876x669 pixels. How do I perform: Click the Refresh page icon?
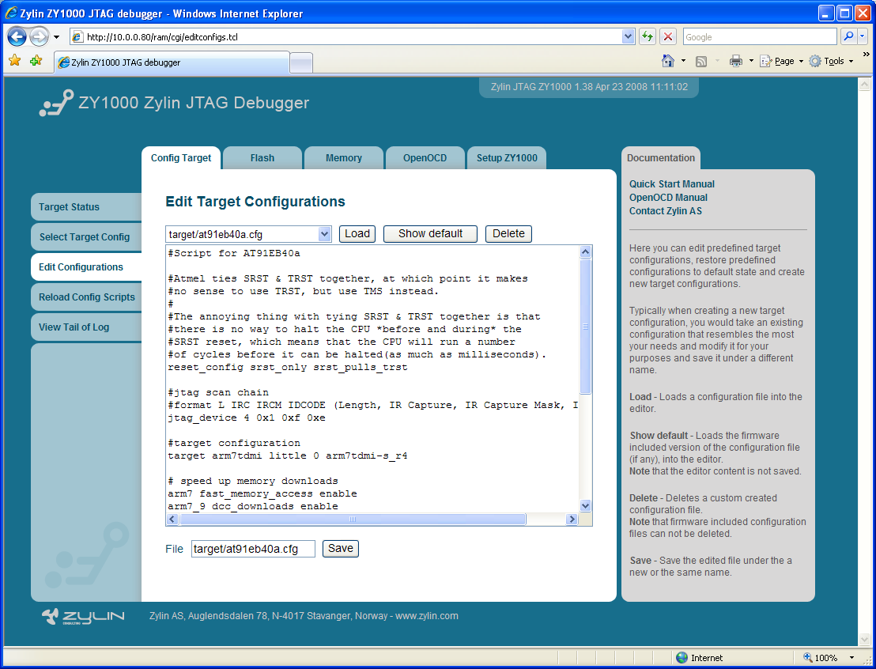tap(648, 37)
